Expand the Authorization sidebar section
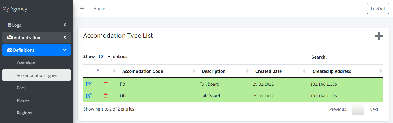 pyautogui.click(x=36, y=37)
